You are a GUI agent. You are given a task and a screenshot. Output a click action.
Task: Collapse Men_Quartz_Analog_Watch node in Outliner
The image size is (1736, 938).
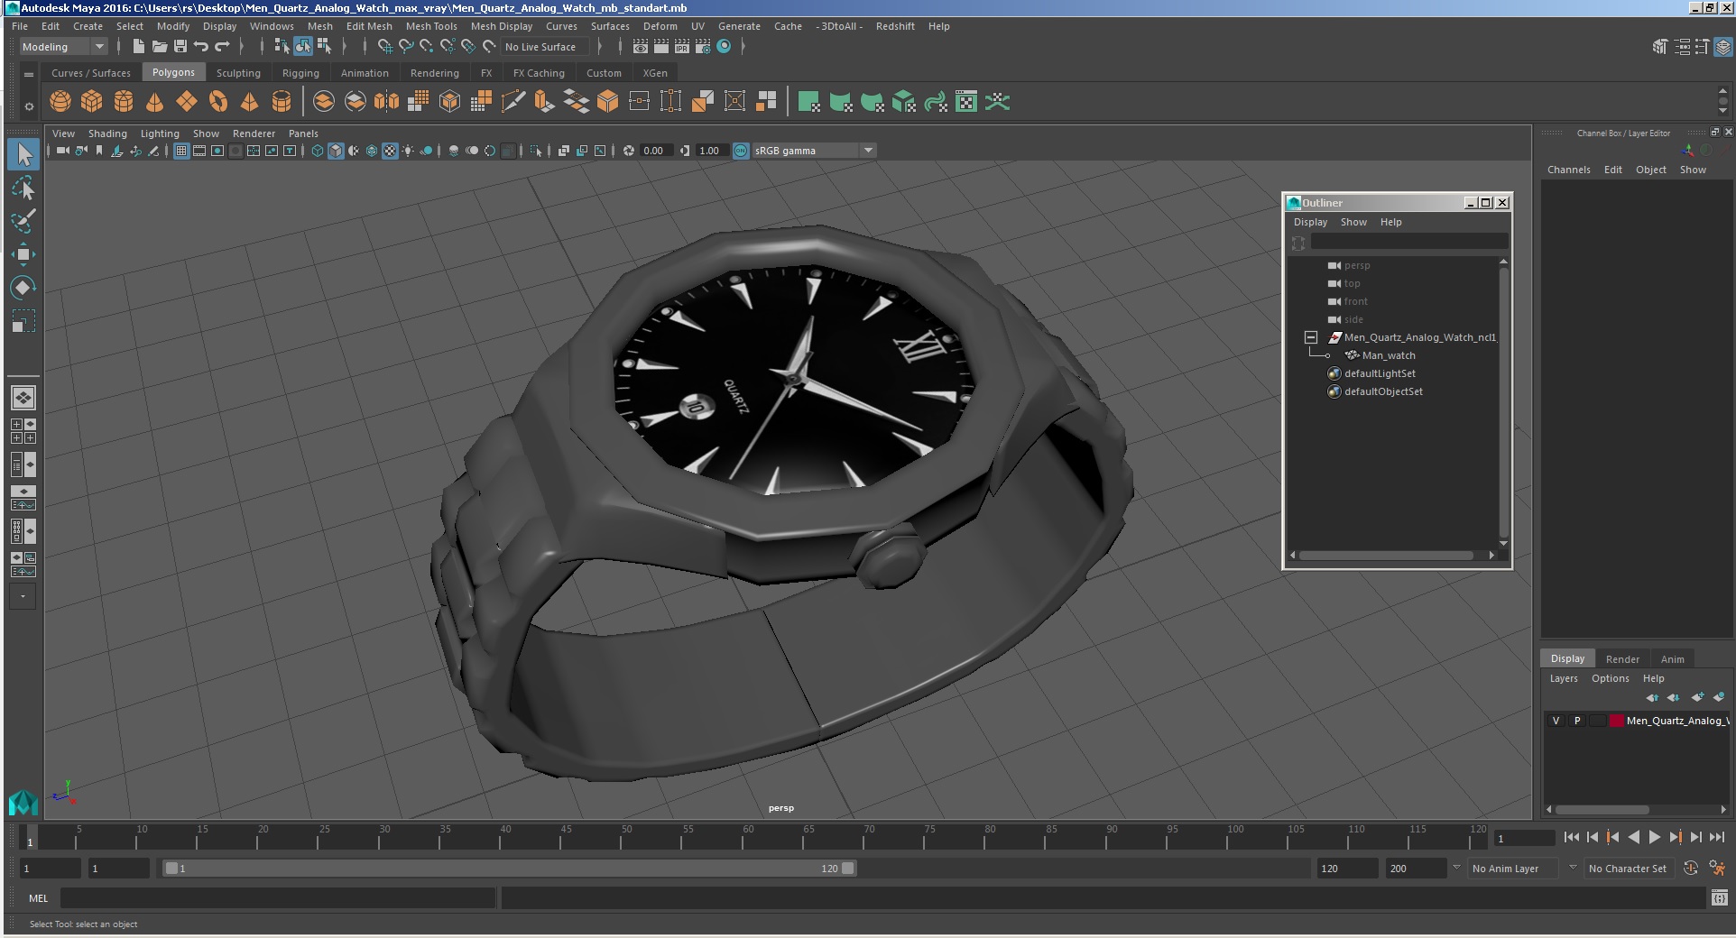pyautogui.click(x=1311, y=337)
